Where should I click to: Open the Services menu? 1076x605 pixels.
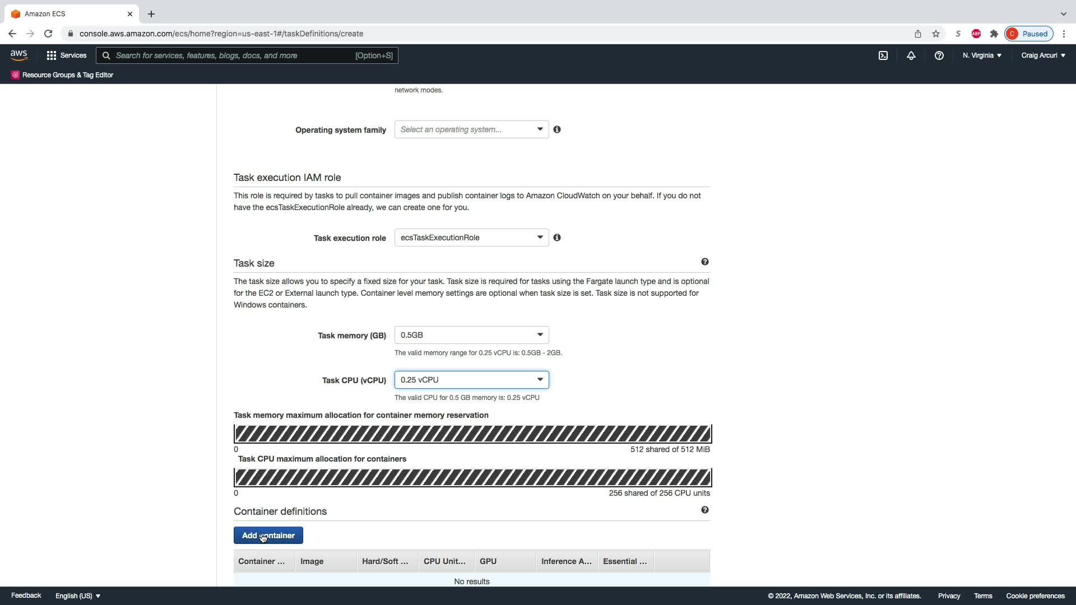67,55
